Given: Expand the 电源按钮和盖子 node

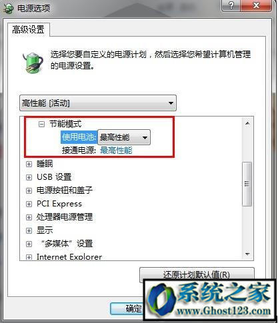Looking at the screenshot, I should (x=29, y=190).
